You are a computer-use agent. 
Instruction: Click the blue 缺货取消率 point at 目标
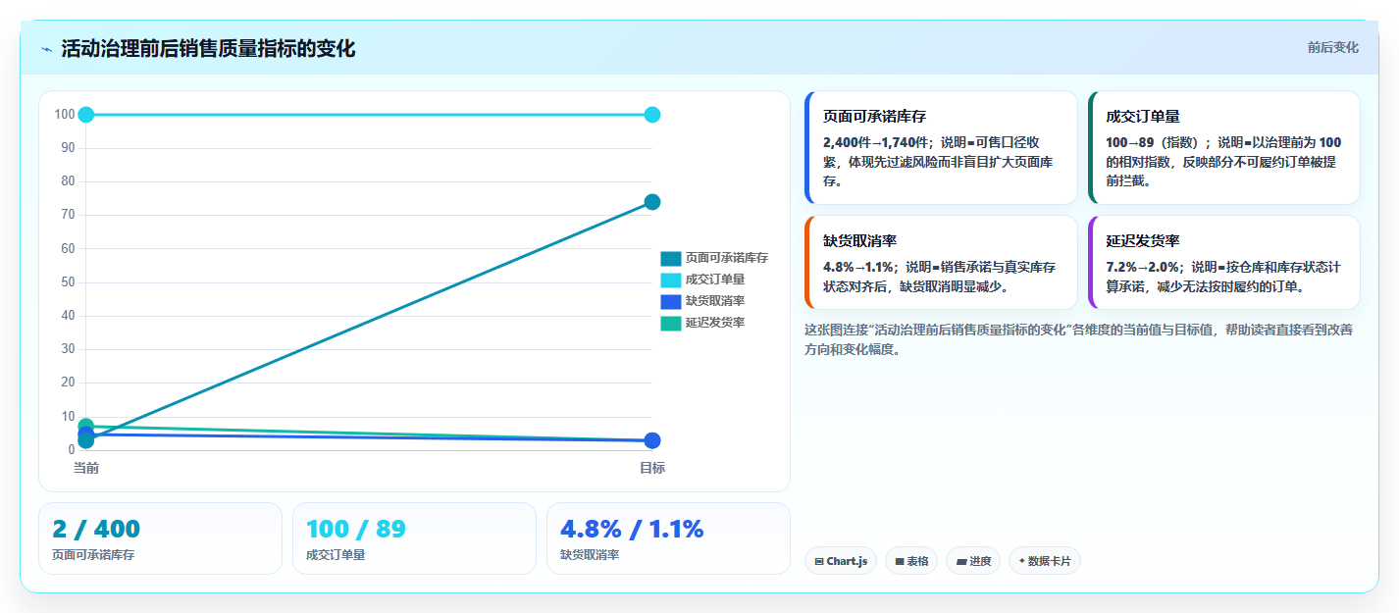(x=652, y=440)
